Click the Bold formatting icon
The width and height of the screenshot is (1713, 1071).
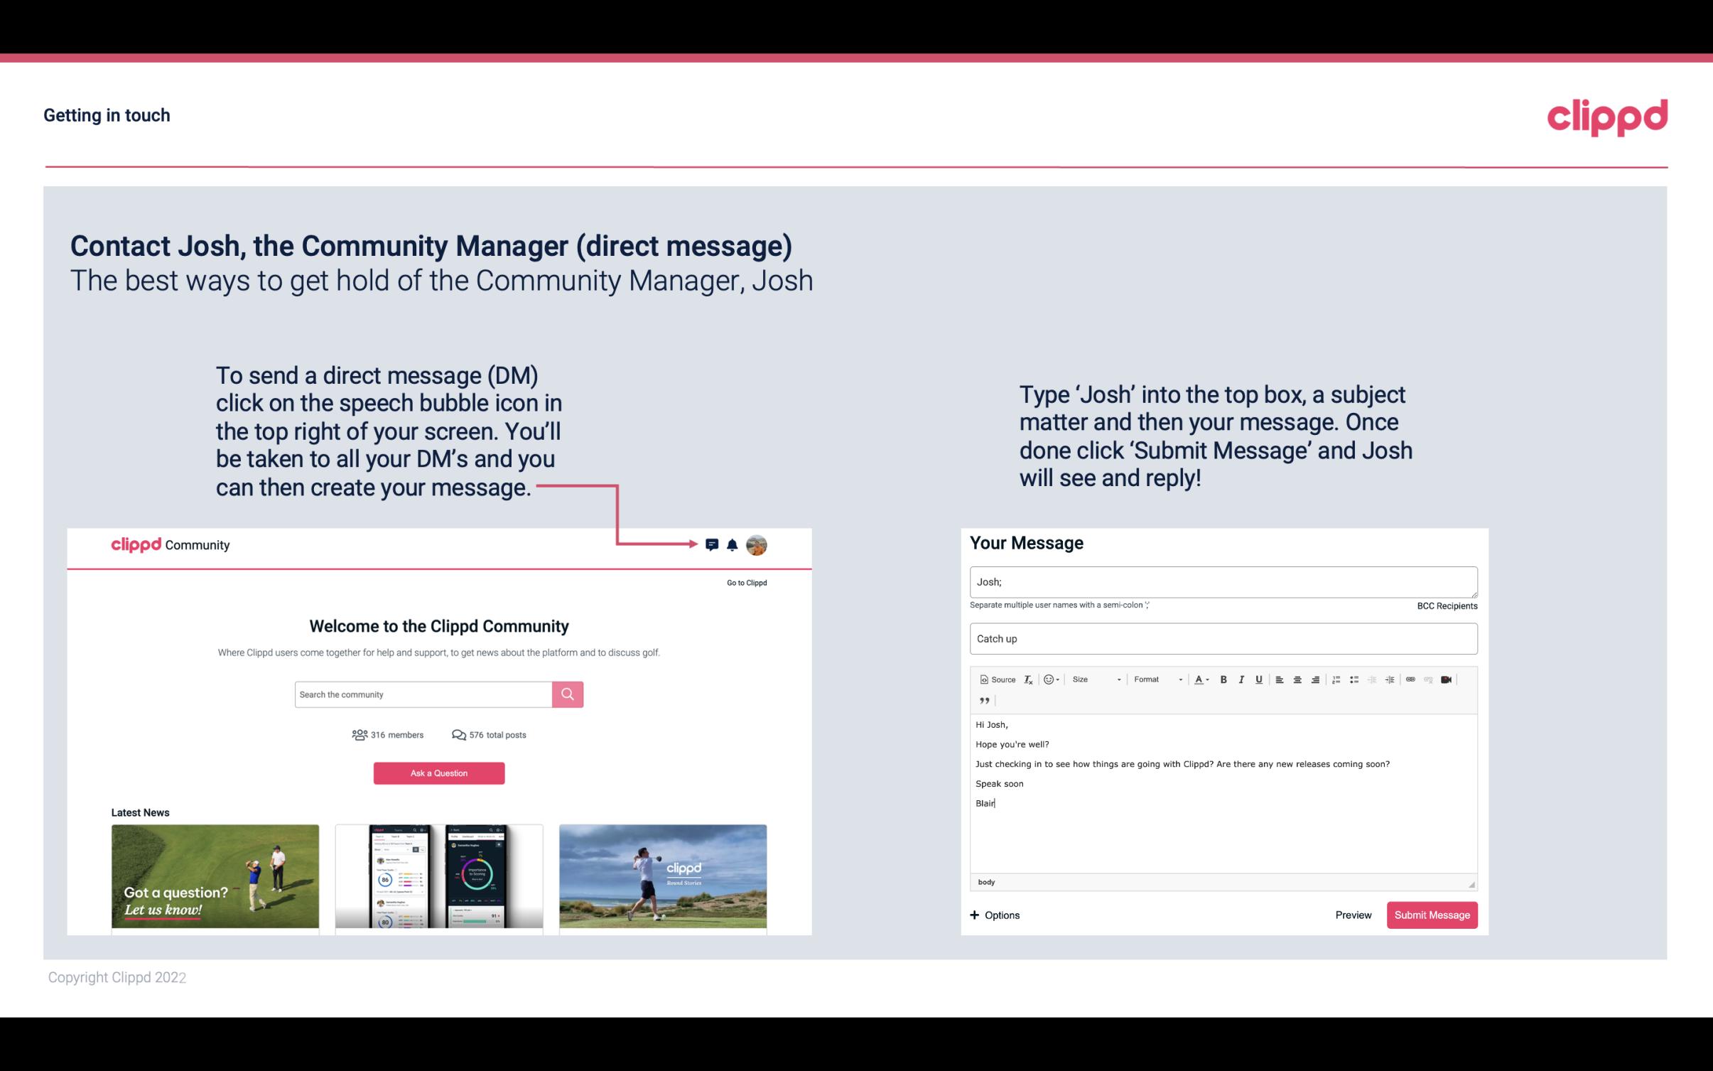pyautogui.click(x=1223, y=679)
